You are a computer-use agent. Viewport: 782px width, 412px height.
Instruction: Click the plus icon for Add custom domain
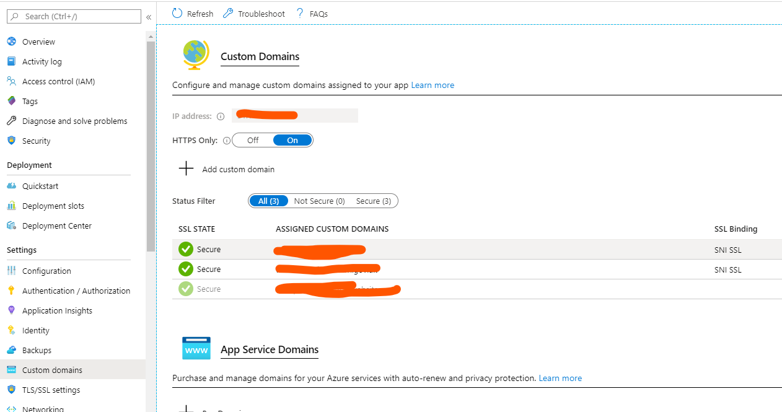(x=186, y=169)
